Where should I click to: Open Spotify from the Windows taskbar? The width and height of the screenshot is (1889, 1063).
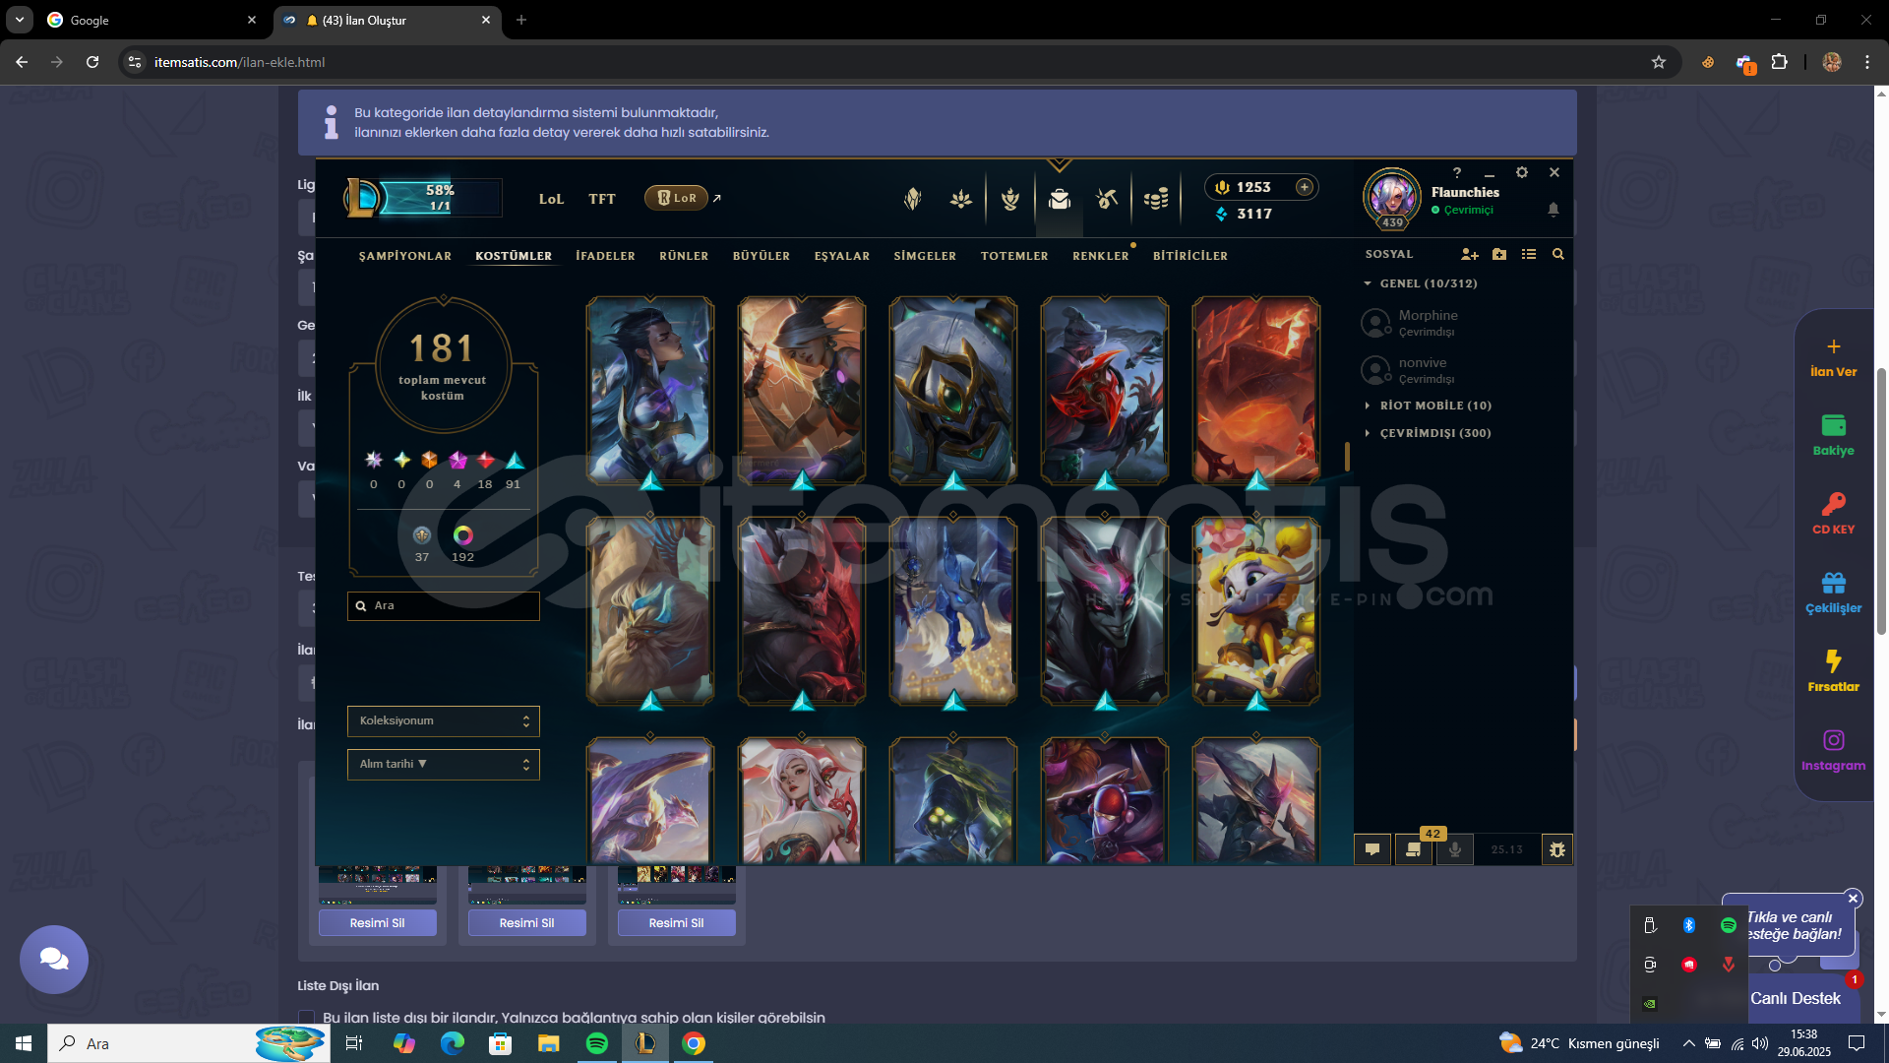coord(597,1043)
